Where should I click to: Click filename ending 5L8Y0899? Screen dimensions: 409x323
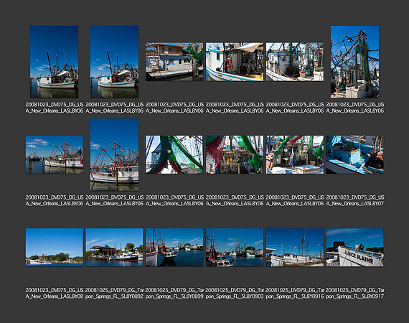click(174, 294)
